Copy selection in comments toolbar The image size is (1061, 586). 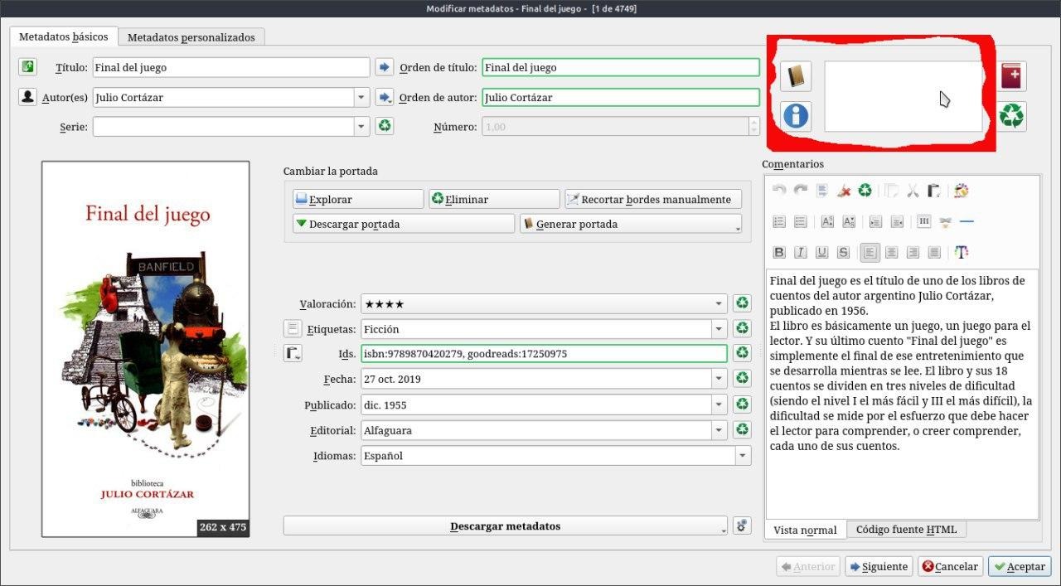(x=891, y=191)
